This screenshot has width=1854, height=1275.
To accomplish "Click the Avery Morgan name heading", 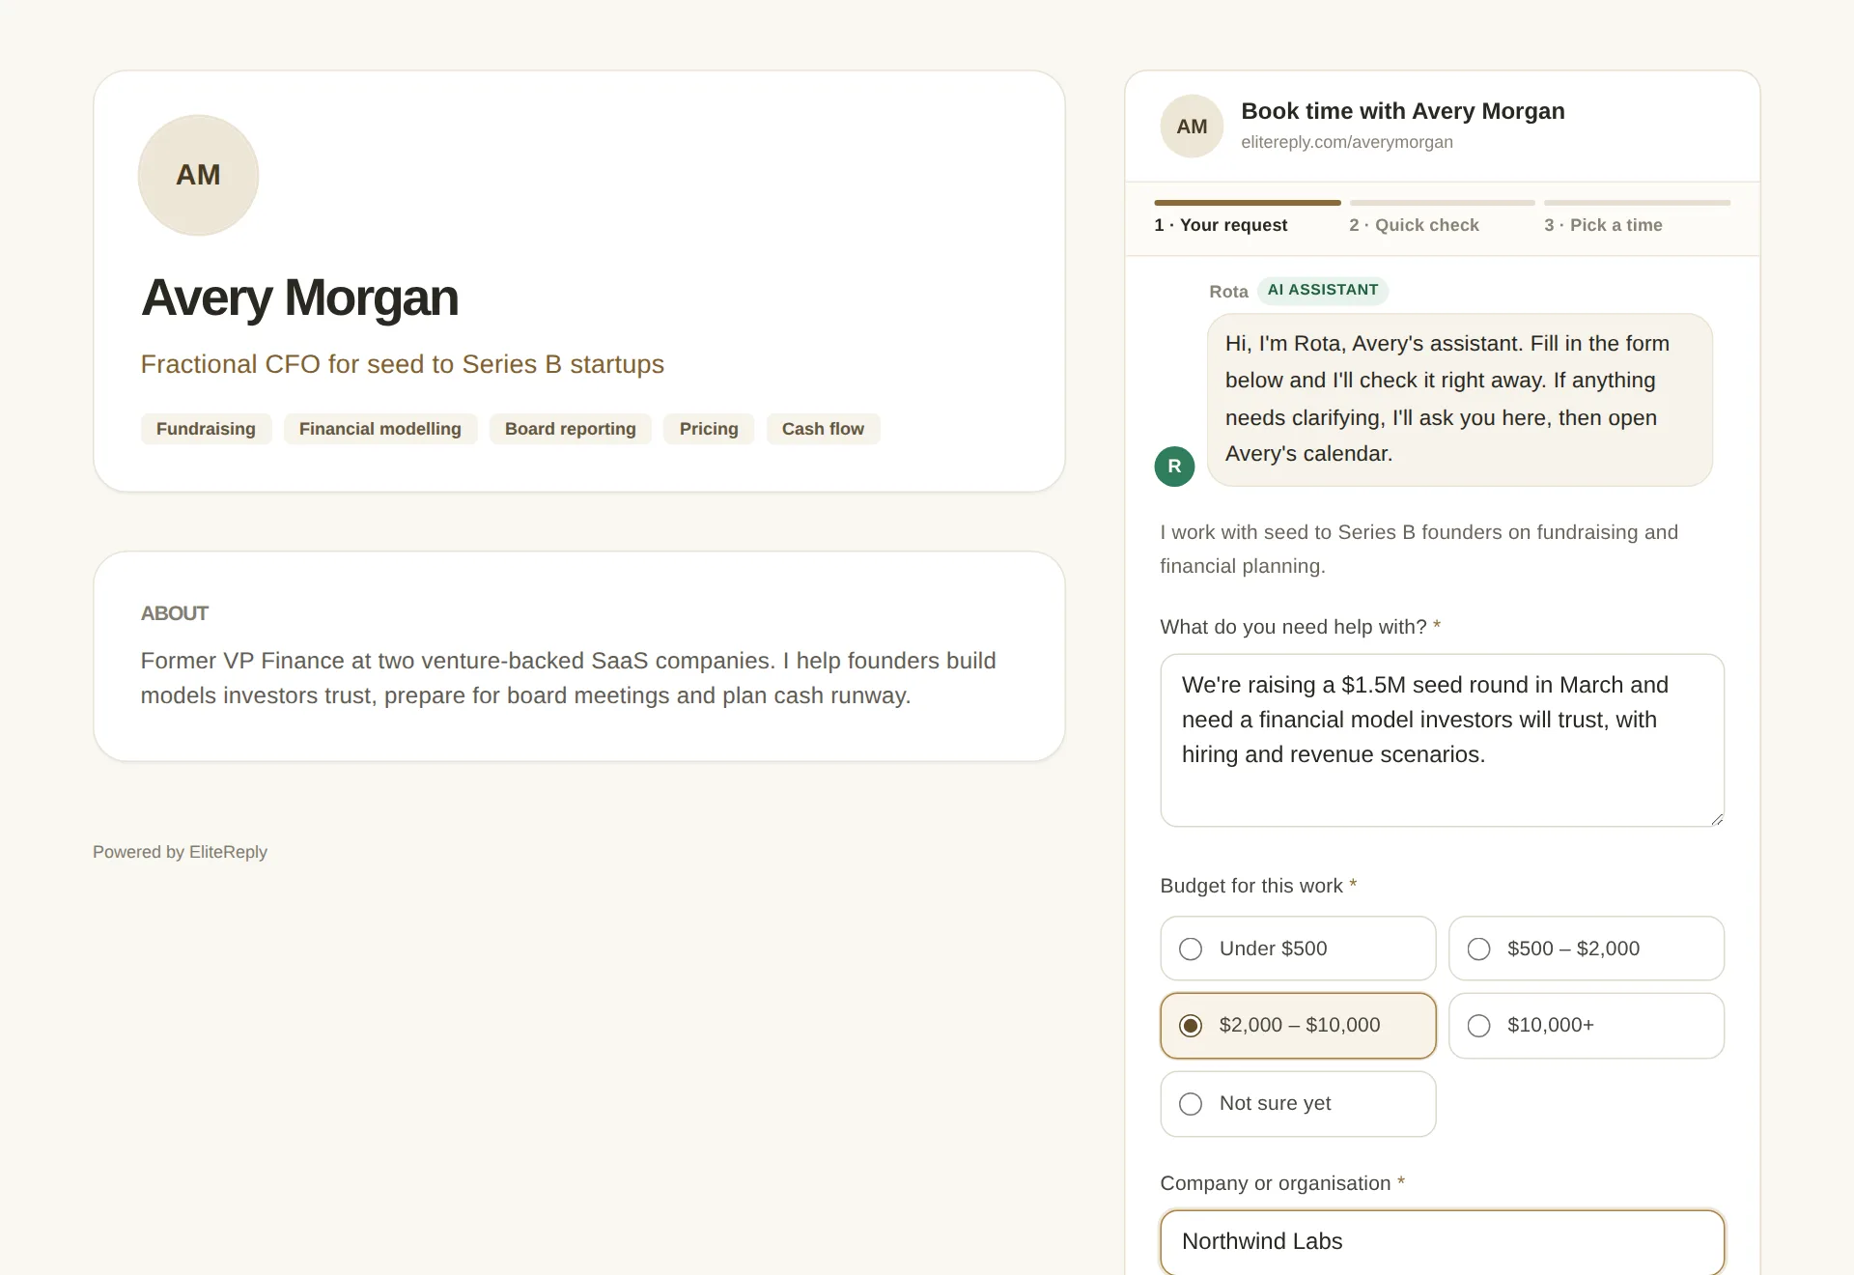I will coord(299,297).
